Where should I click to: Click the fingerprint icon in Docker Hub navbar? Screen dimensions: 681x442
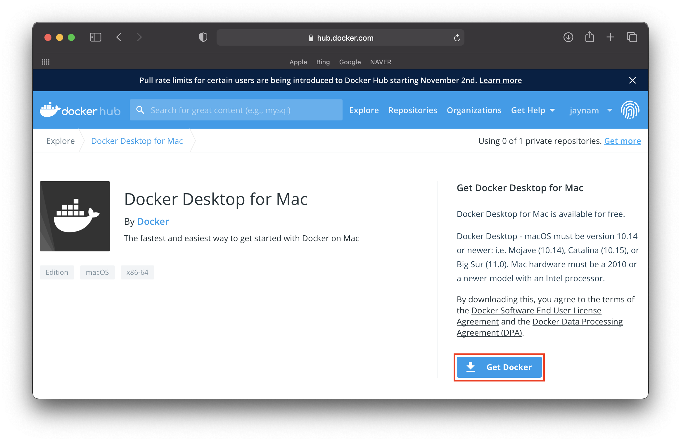[631, 110]
